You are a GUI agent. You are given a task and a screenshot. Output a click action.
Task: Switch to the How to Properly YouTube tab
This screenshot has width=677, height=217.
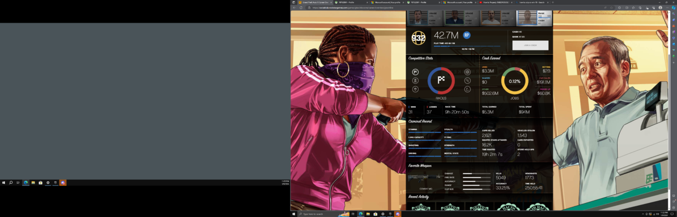coord(496,2)
